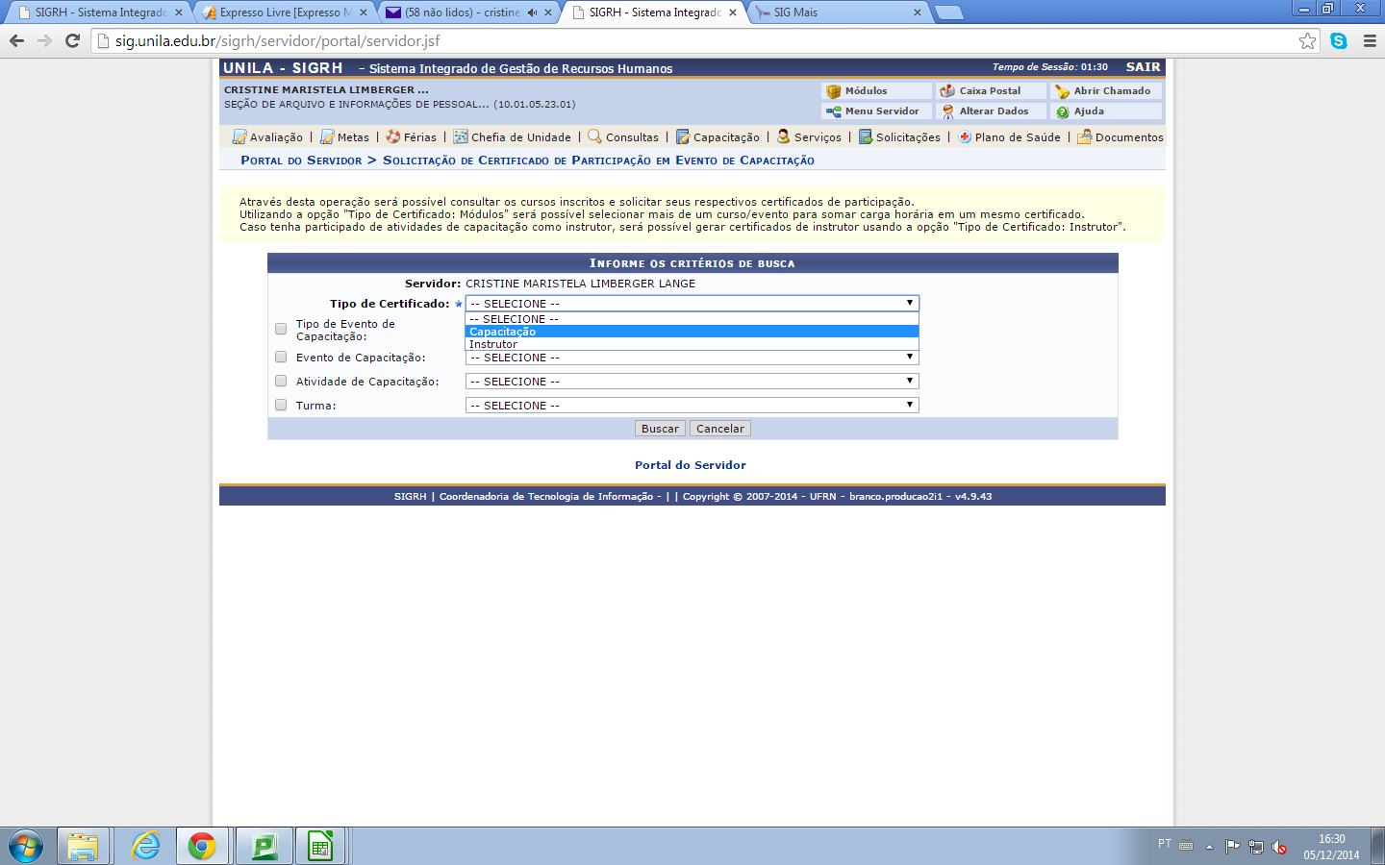
Task: Click UNILA - SIGRH header title
Action: (283, 68)
